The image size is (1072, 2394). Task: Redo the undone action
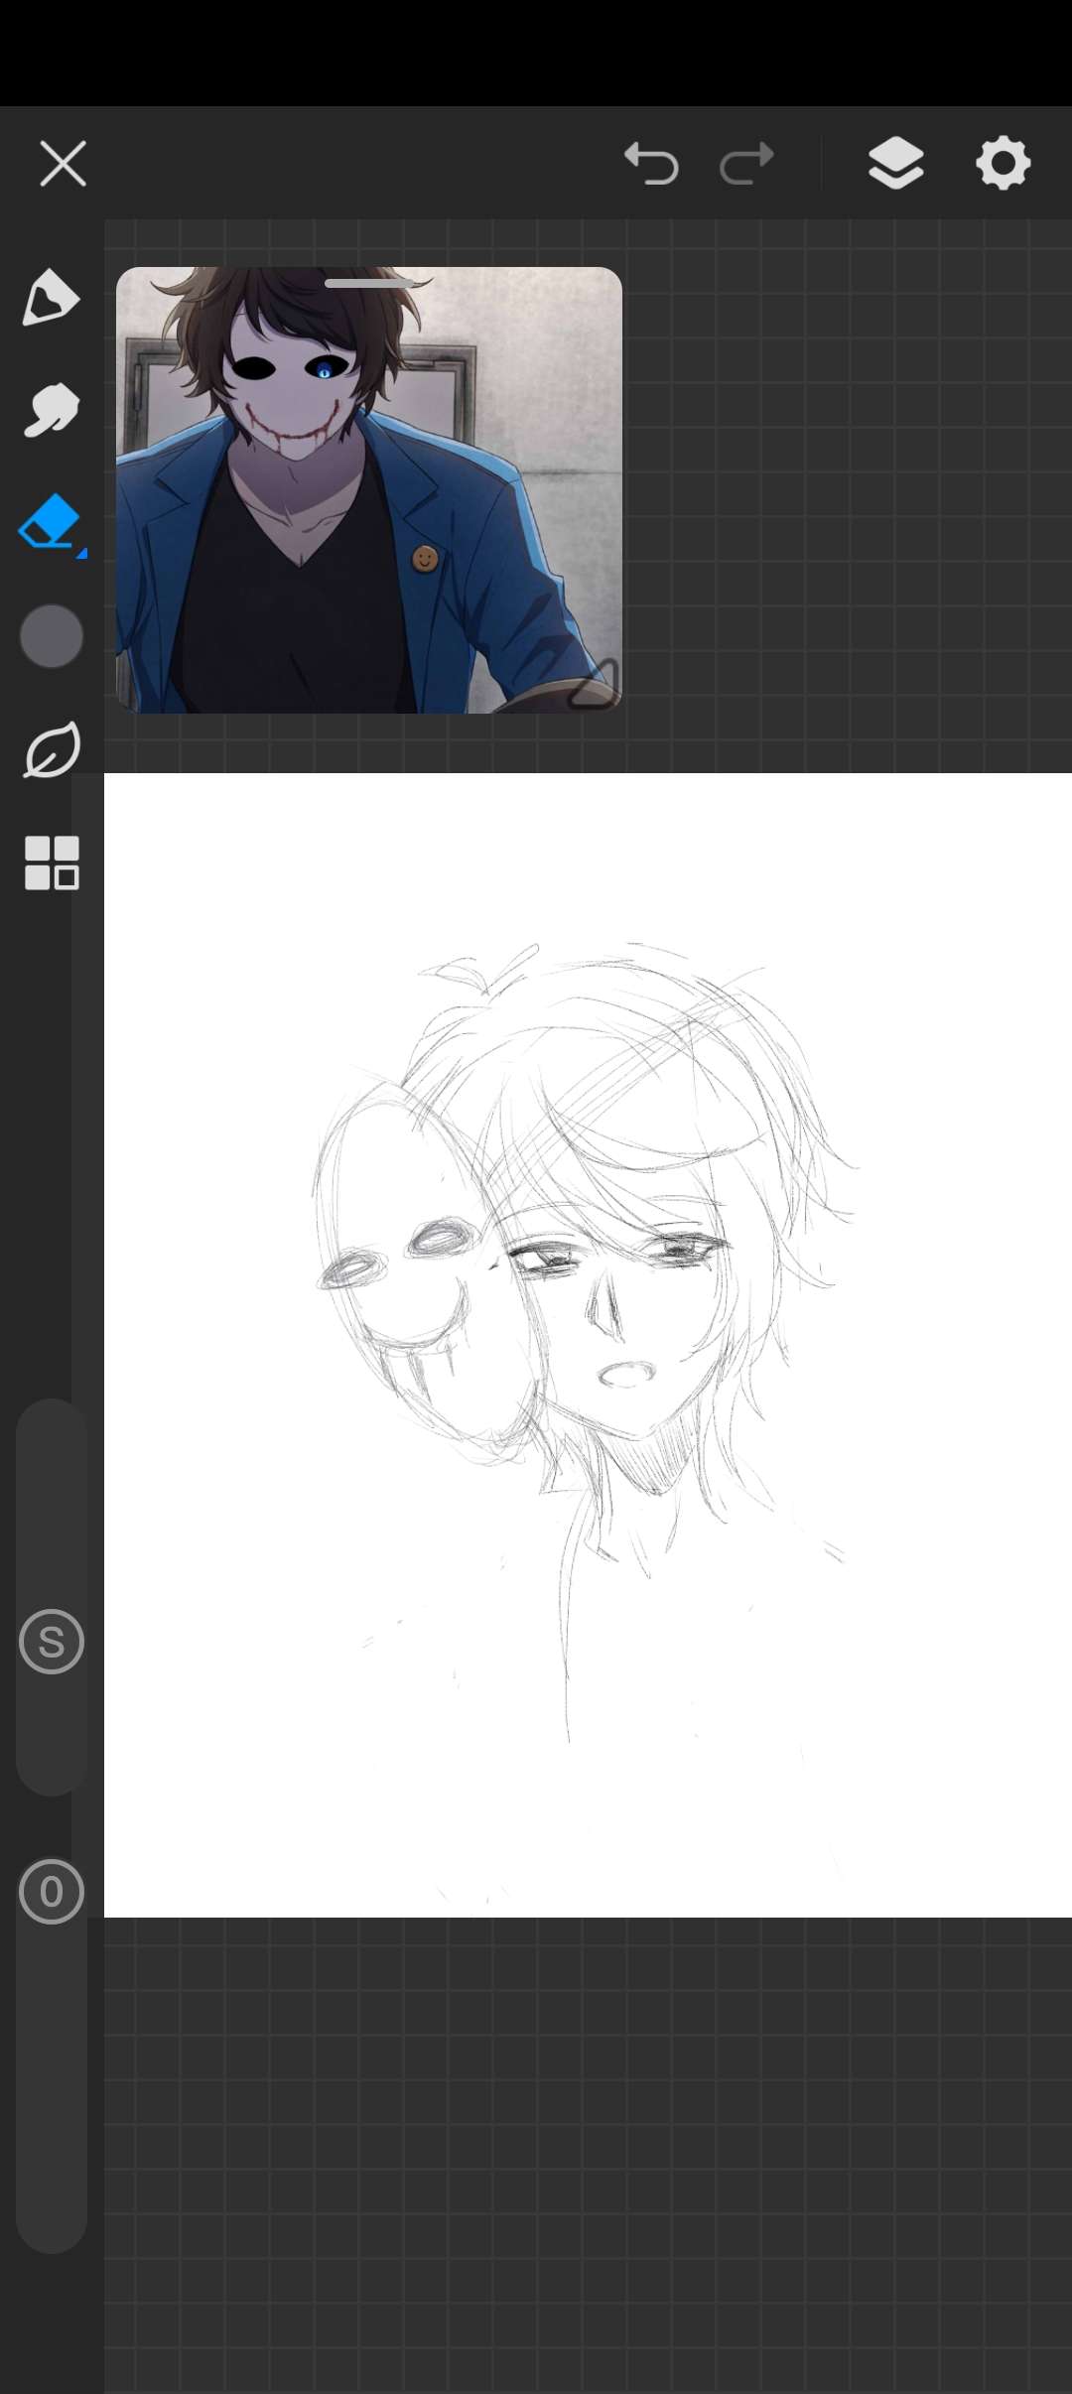pos(746,163)
